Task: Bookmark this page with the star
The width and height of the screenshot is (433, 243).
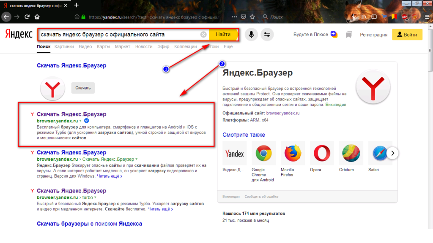Action: [x=252, y=17]
